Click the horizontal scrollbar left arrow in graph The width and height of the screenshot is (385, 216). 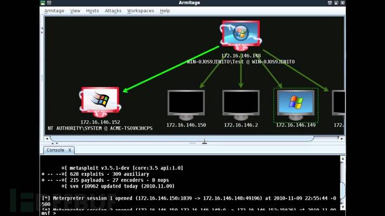(x=47, y=139)
